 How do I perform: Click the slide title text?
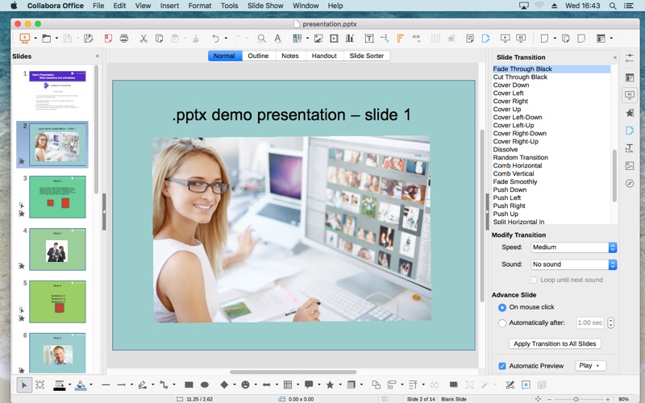point(291,114)
